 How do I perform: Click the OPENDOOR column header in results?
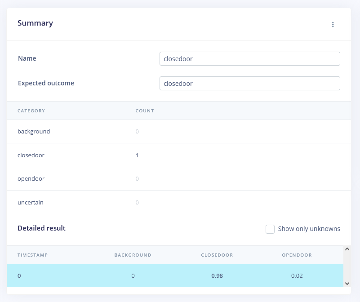coord(297,255)
